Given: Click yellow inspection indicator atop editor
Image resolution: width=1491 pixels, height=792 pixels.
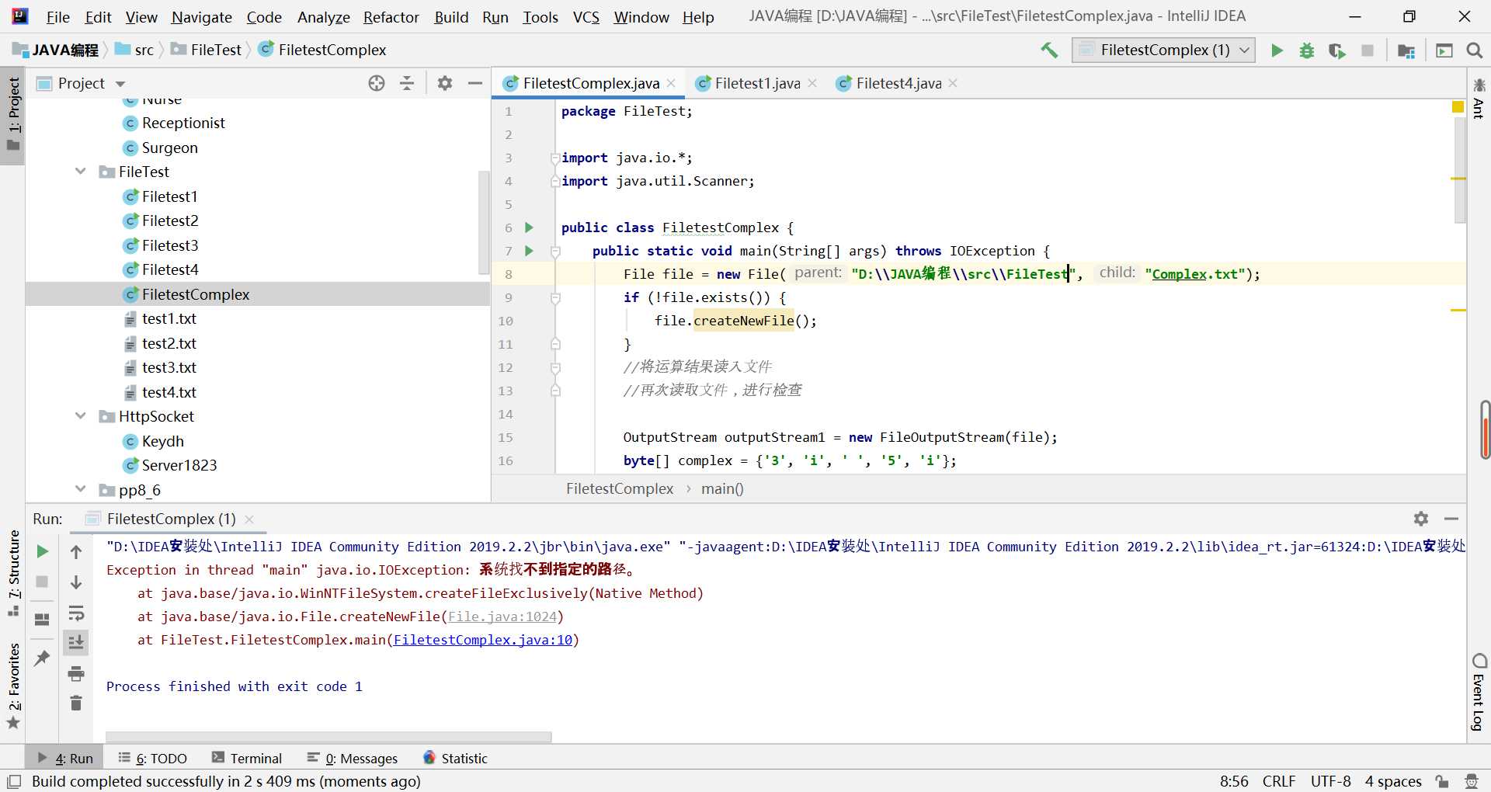Looking at the screenshot, I should tap(1458, 107).
